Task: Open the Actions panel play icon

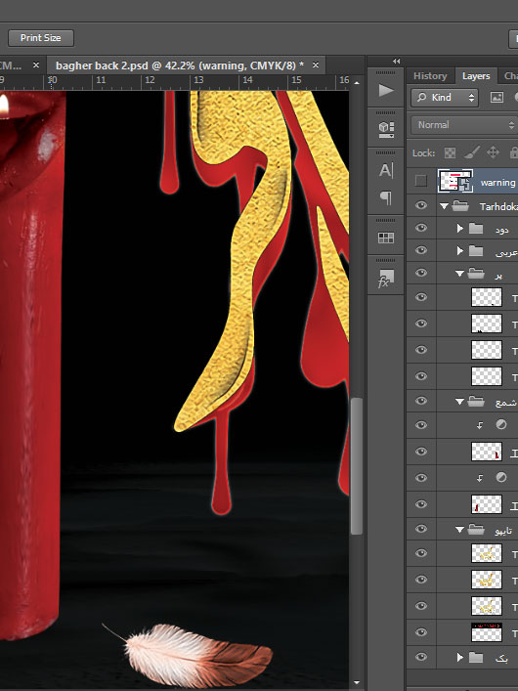Action: (386, 90)
